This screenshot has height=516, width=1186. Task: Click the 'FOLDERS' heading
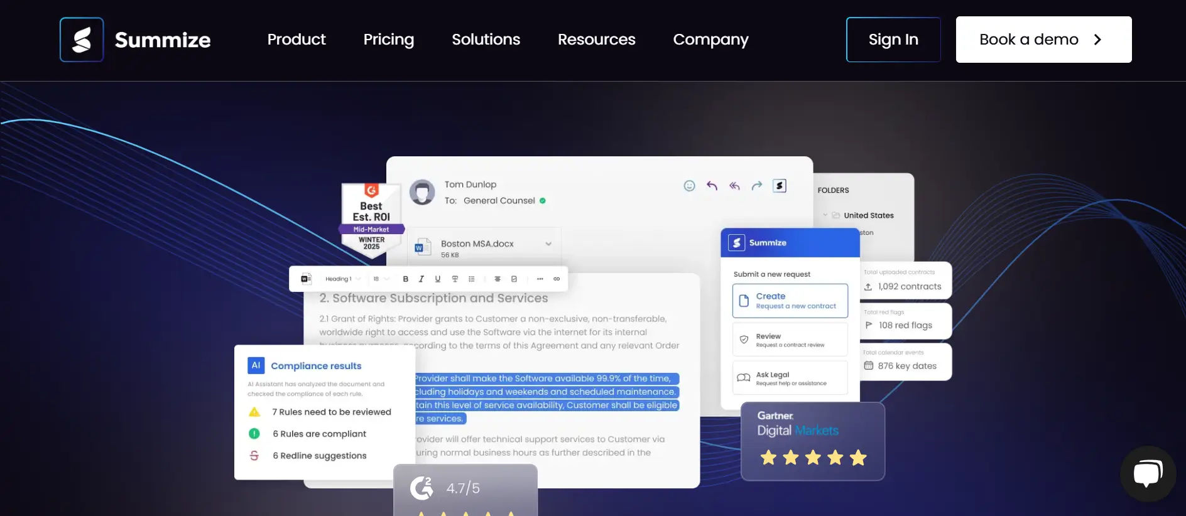click(833, 190)
